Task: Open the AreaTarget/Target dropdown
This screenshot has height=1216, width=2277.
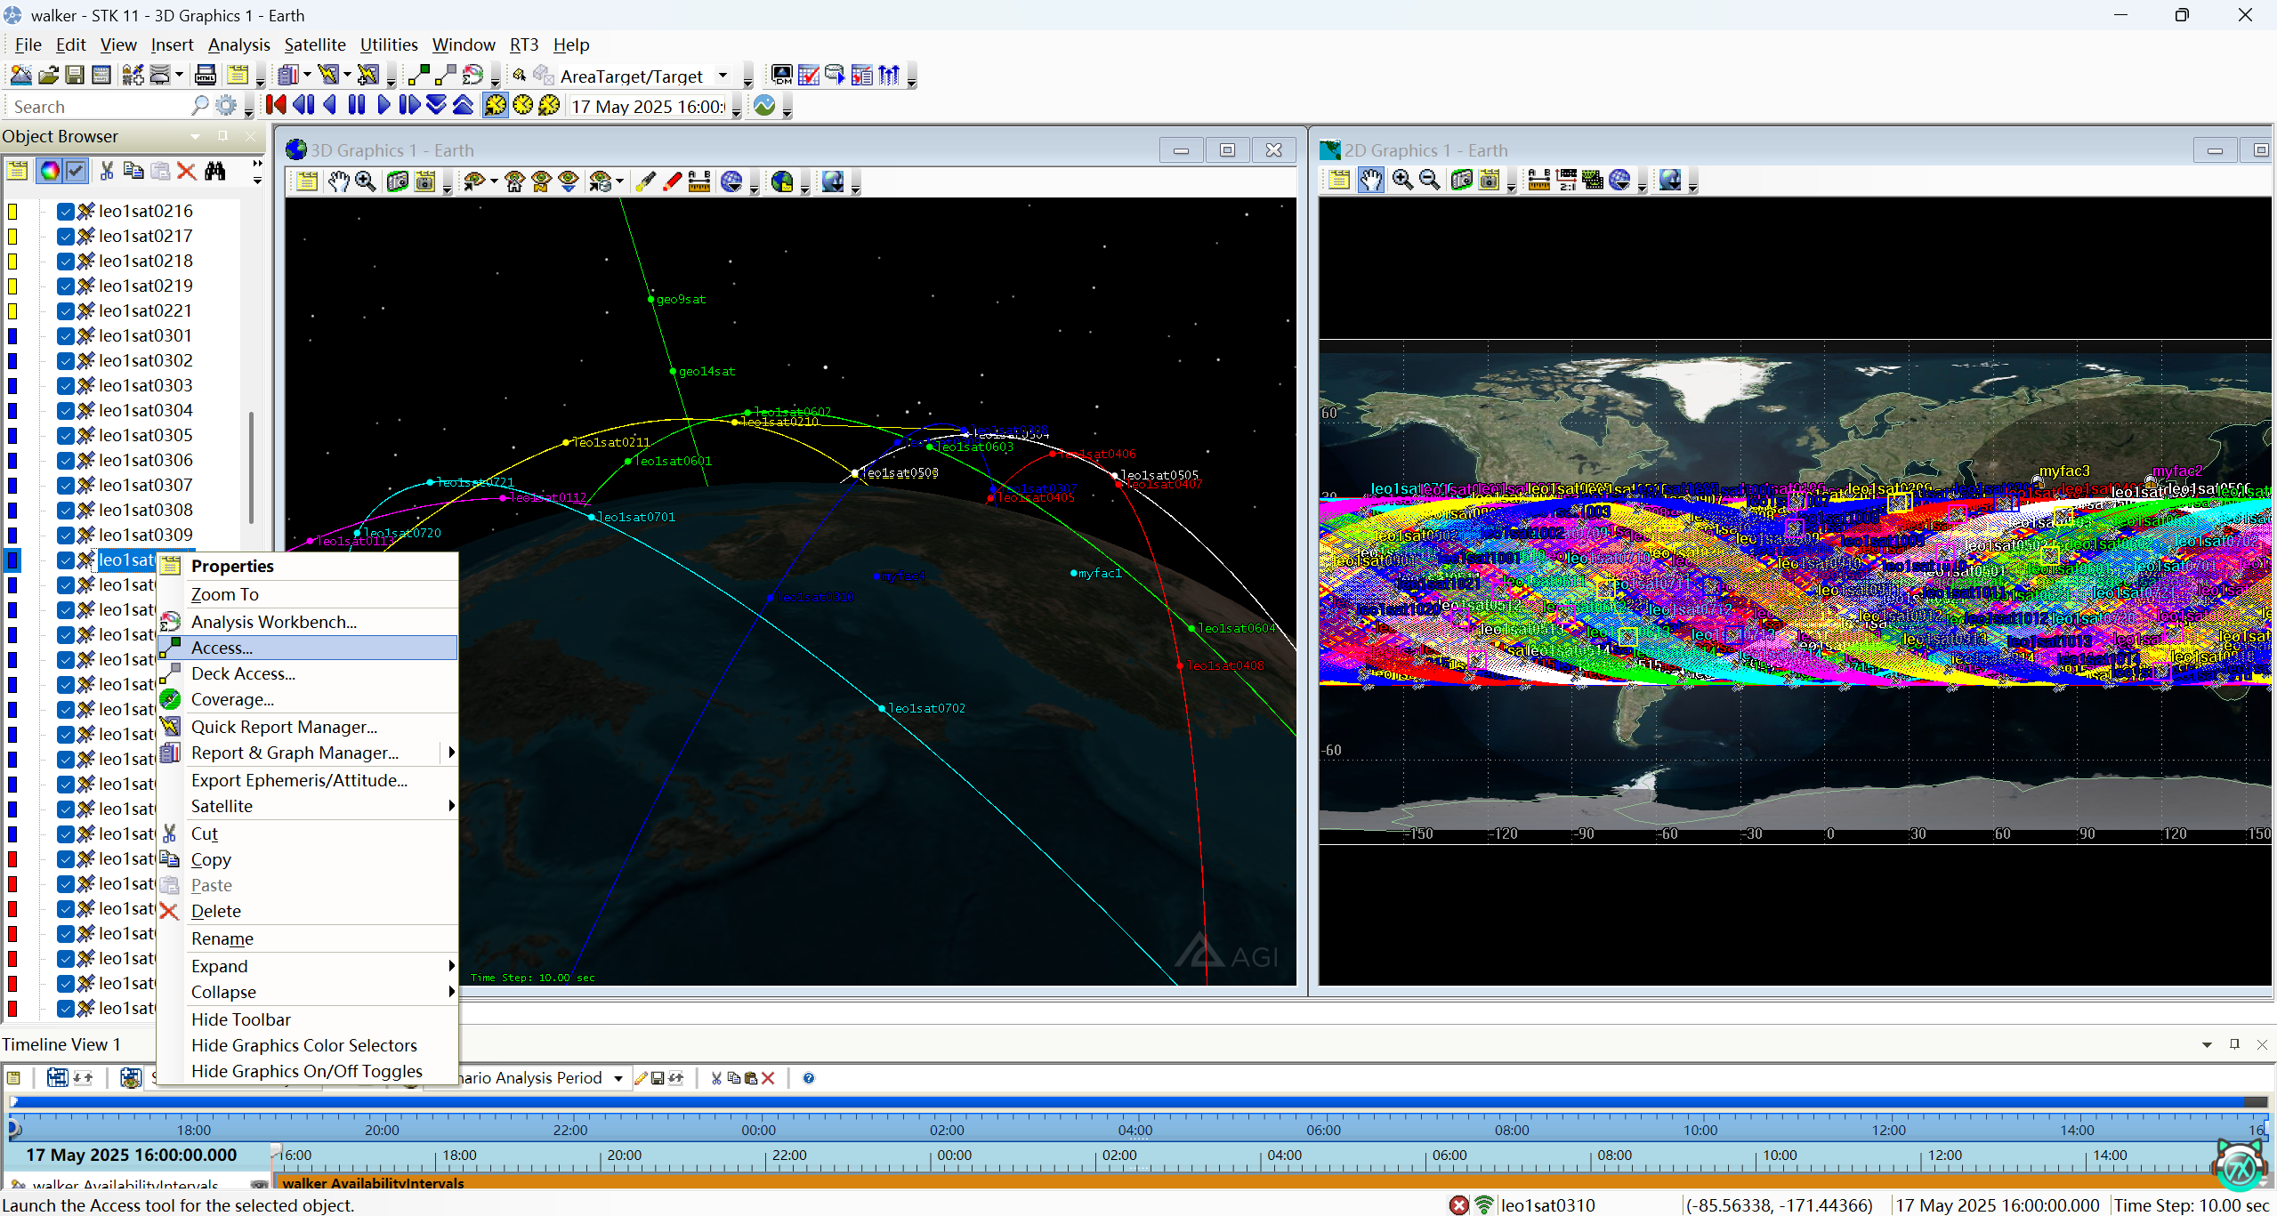Action: [x=723, y=76]
